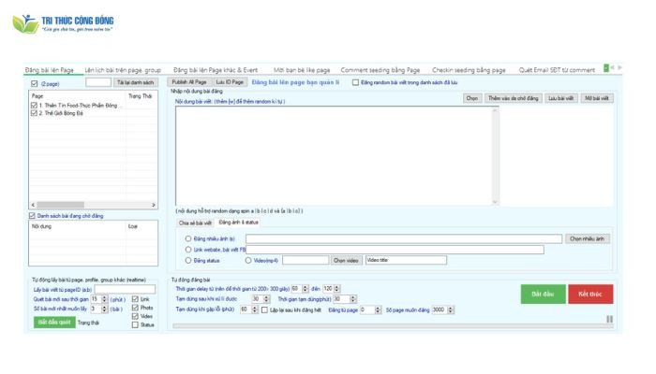This screenshot has width=656, height=374.
Task: Switch to the 'Chia sẻ bài viết' tab
Action: coord(196,223)
